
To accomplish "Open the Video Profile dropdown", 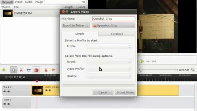I will click(x=109, y=69).
